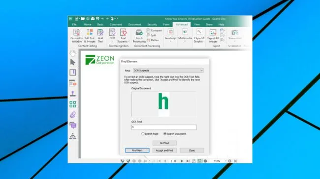
Task: Expand the JavaScript dropdown arrow
Action: [170, 41]
